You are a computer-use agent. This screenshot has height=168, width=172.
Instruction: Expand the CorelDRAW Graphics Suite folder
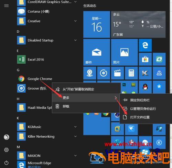pyautogui.click(x=75, y=2)
